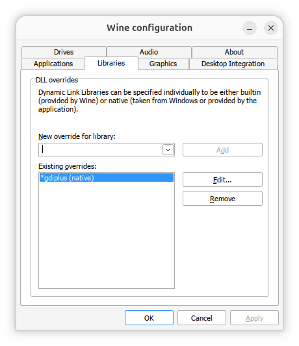Screen dimensions: 299x346
Task: Click the Add override button
Action: [222, 150]
